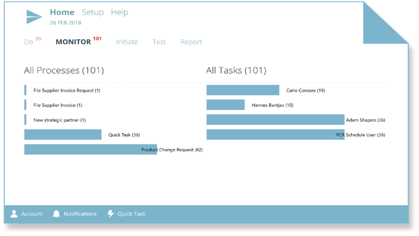Click the small bar for File Supplier Invoice Request
The width and height of the screenshot is (419, 236).
25,90
